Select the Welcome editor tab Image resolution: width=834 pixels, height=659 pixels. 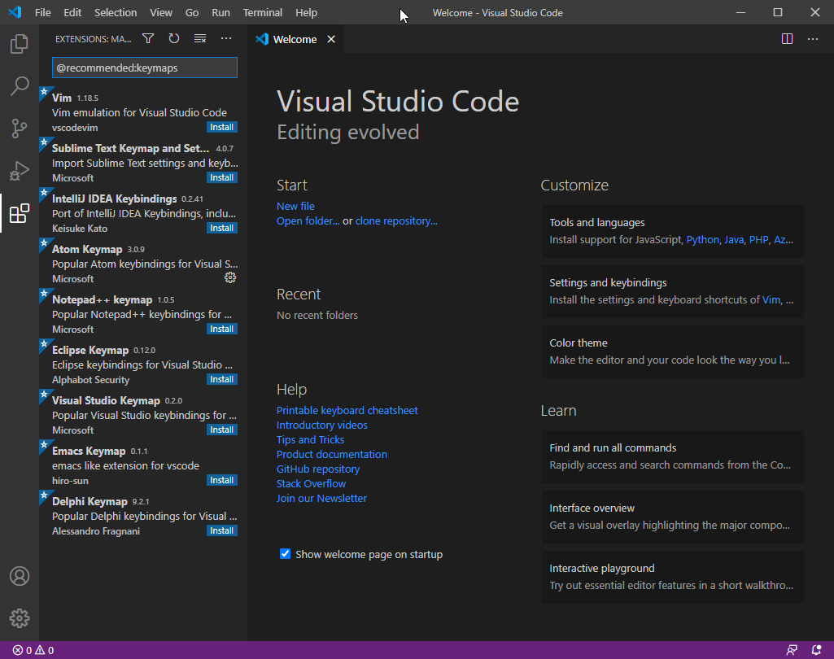pos(295,39)
